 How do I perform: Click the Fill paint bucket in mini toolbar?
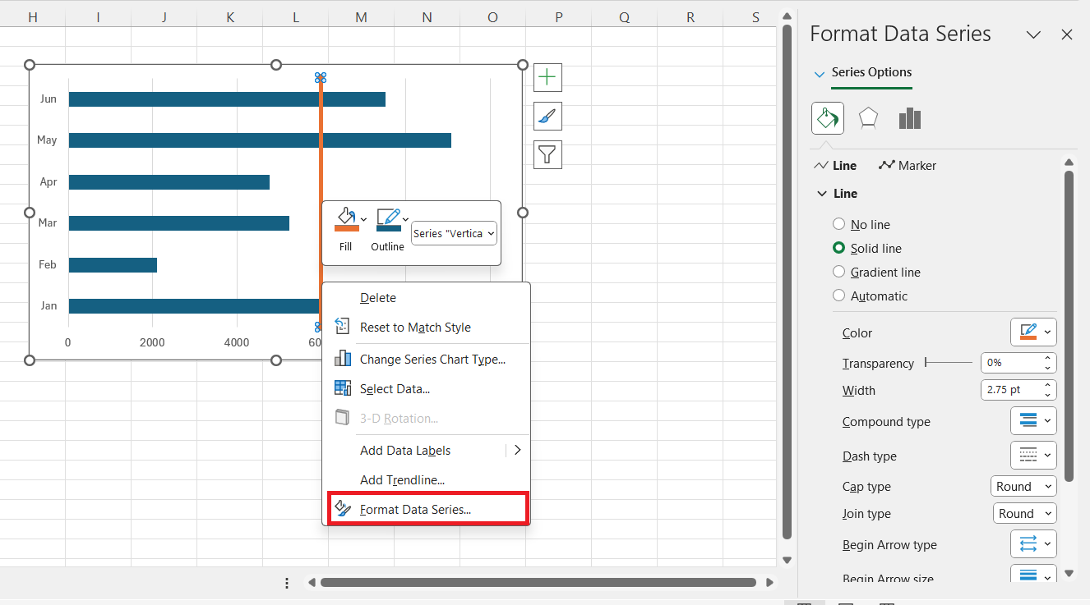point(345,220)
